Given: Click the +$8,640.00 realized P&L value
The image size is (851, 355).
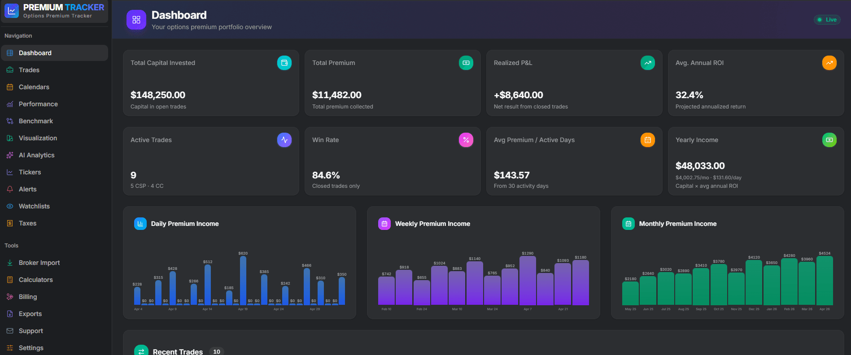Looking at the screenshot, I should [x=519, y=95].
